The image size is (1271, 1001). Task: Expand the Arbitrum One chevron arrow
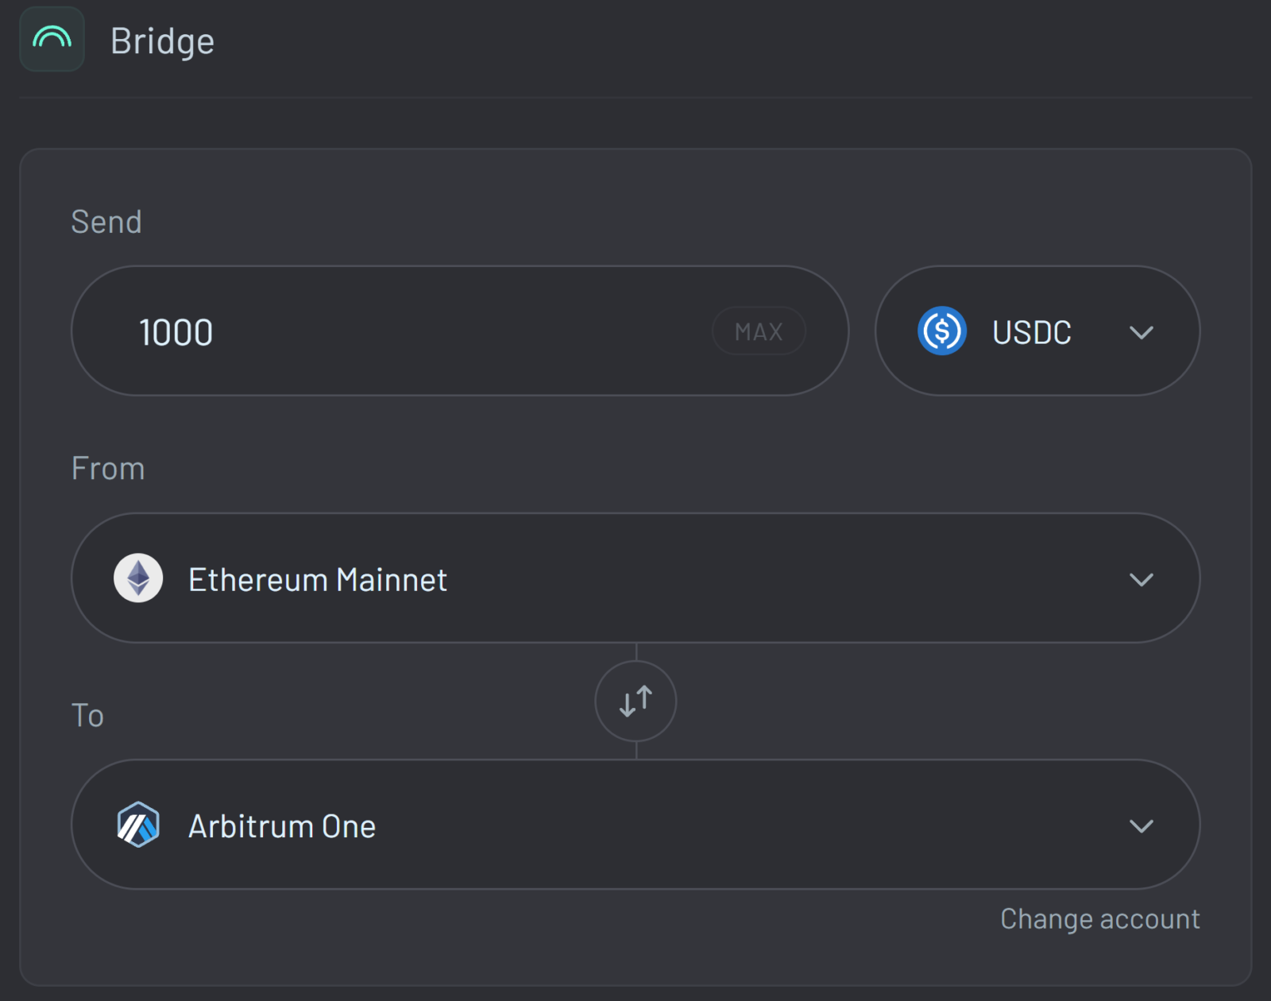[x=1142, y=826]
